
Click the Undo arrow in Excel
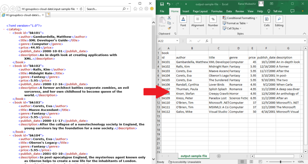168,4
